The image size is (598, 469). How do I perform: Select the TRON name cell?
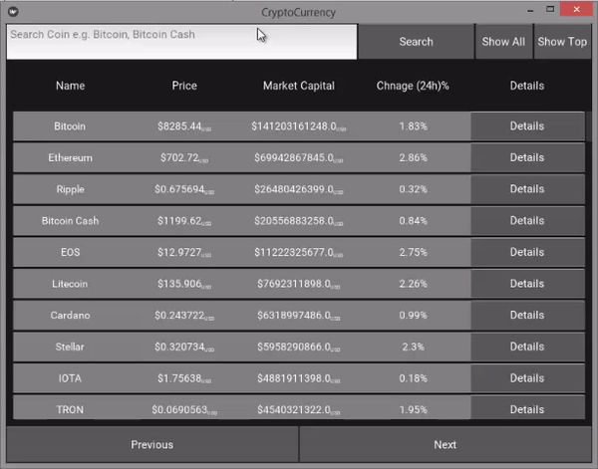click(x=70, y=409)
